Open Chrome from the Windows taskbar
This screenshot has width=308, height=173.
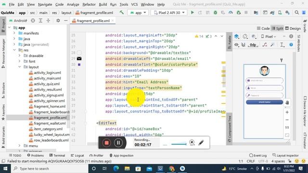[x=171, y=169]
